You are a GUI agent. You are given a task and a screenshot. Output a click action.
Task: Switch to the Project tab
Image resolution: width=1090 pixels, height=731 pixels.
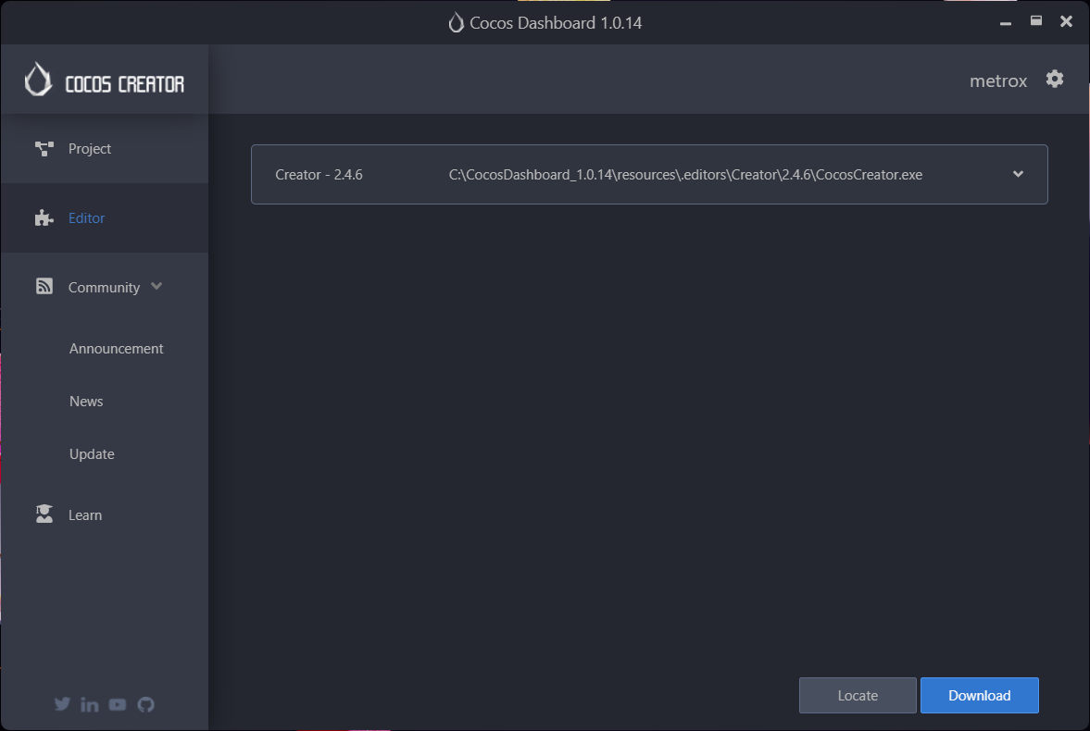[x=90, y=148]
